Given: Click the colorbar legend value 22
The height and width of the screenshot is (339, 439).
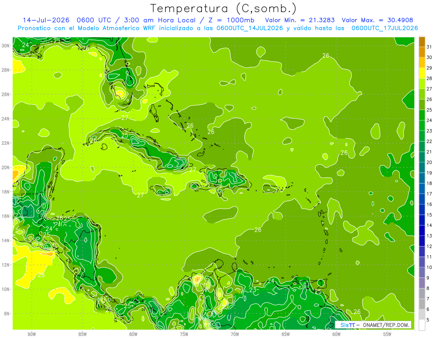Looking at the screenshot, I should click(429, 141).
